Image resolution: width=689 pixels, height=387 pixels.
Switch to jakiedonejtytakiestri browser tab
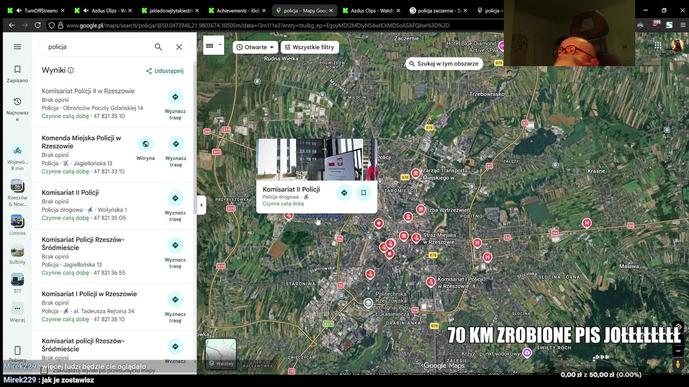[x=169, y=10]
